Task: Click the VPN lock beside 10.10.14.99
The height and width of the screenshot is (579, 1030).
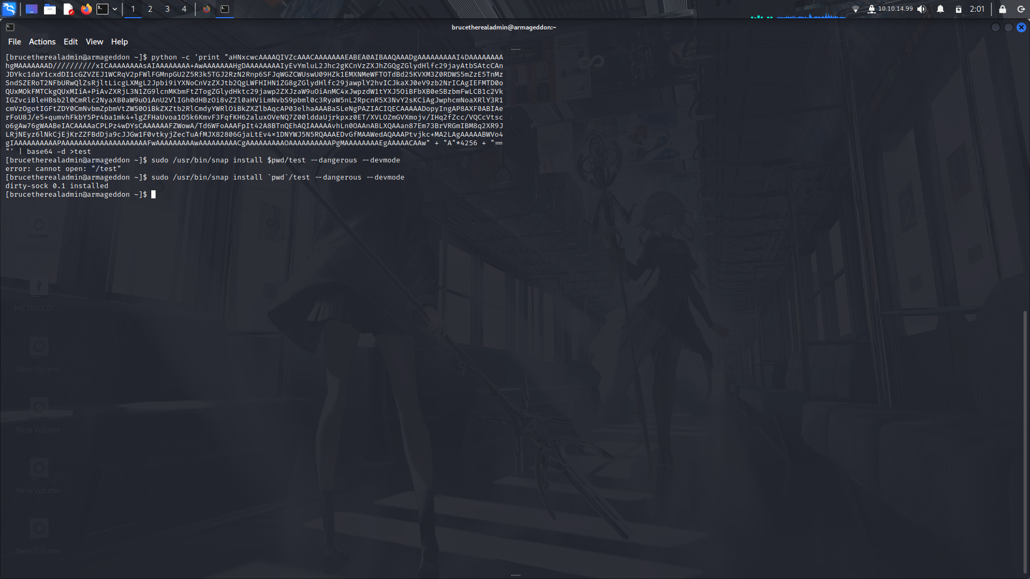Action: (872, 9)
